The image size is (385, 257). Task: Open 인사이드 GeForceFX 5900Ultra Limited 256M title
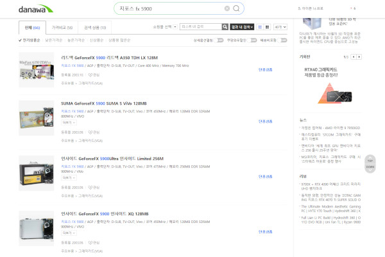[x=112, y=159]
